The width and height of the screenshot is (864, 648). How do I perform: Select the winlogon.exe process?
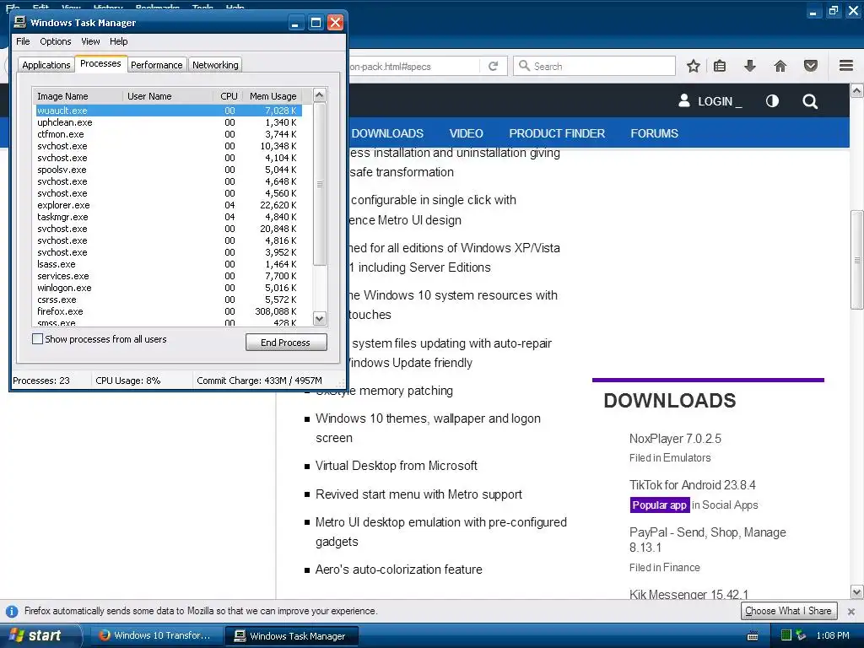pyautogui.click(x=169, y=288)
